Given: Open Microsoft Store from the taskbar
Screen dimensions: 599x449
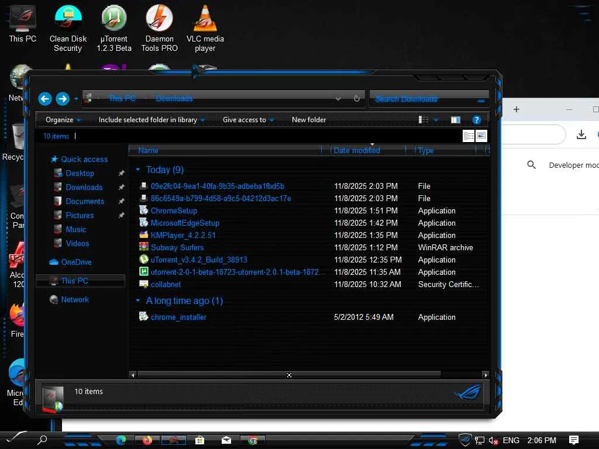Looking at the screenshot, I should pyautogui.click(x=199, y=440).
